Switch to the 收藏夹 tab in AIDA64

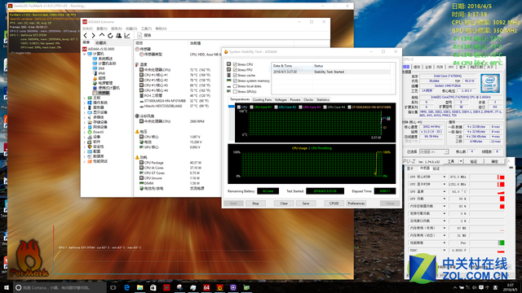pos(100,43)
